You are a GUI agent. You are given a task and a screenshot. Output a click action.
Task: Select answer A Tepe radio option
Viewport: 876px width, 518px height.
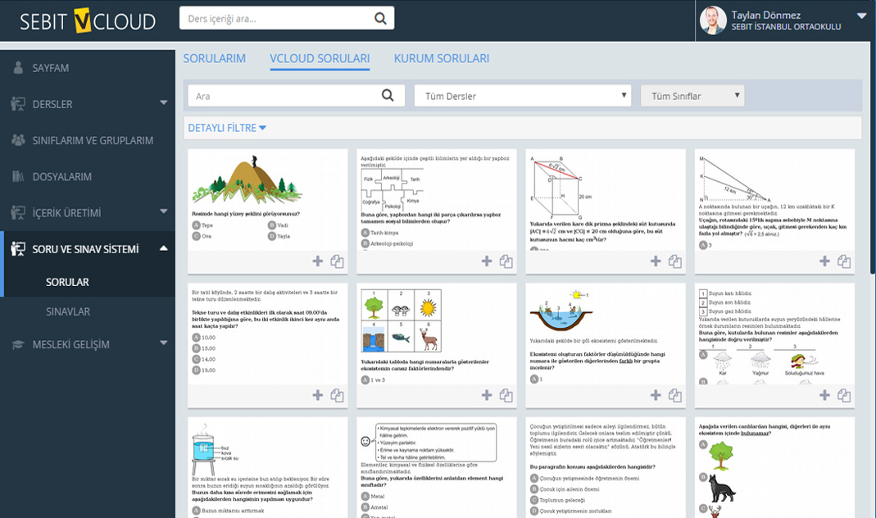point(197,225)
